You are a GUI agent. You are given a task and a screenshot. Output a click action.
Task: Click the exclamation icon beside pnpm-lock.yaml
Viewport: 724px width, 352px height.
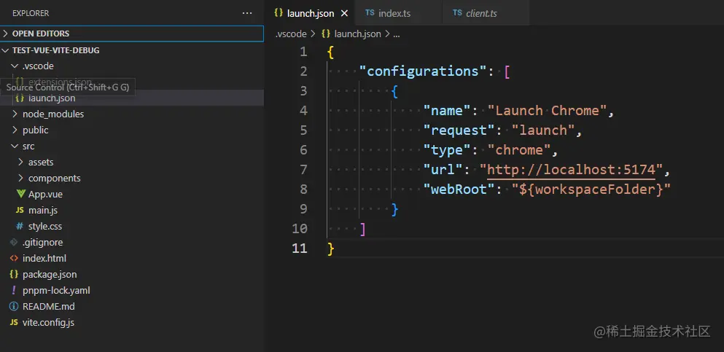click(x=14, y=291)
